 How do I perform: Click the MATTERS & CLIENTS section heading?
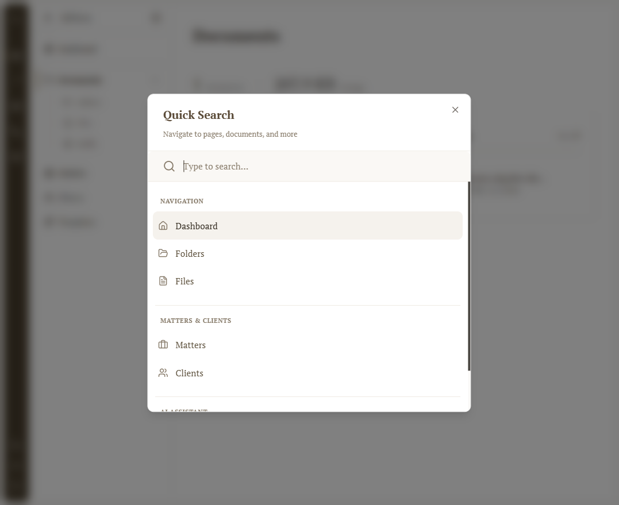(x=195, y=321)
